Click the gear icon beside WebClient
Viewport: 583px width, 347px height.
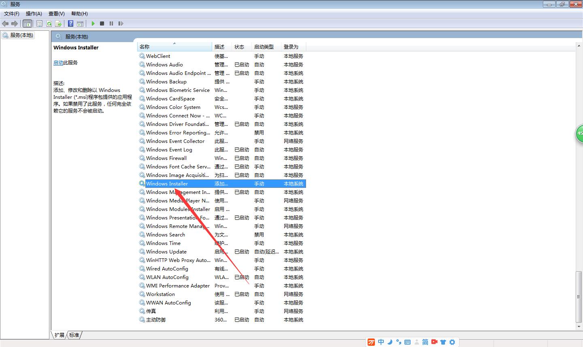[142, 56]
